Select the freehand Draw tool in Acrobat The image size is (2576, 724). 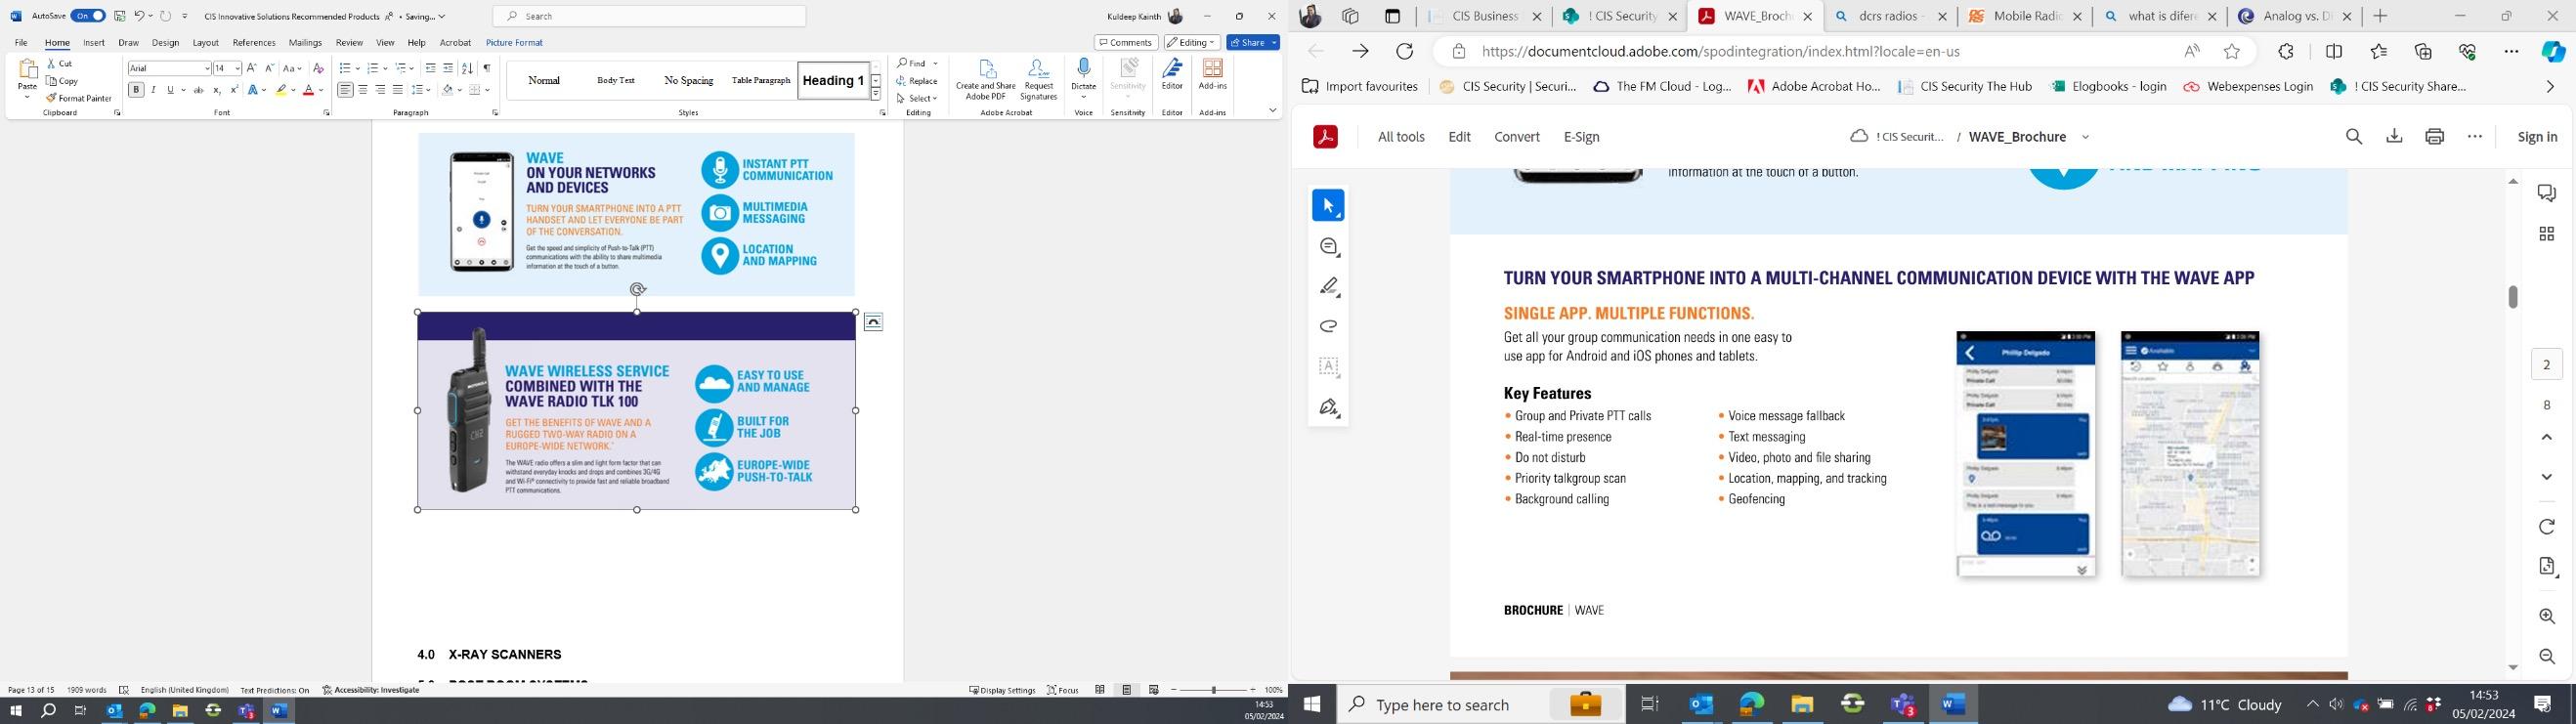click(x=1328, y=326)
